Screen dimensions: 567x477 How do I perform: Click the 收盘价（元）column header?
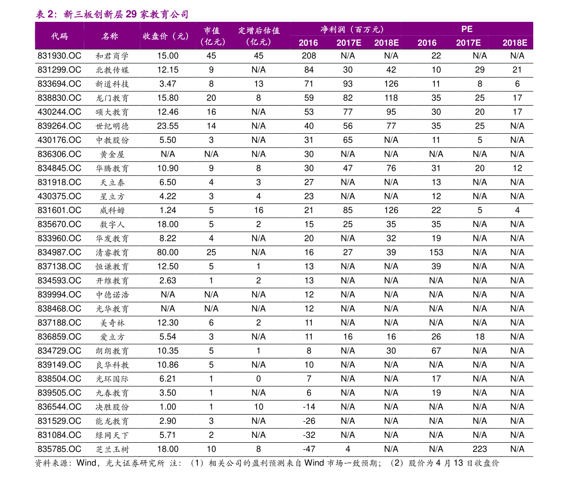coord(166,36)
